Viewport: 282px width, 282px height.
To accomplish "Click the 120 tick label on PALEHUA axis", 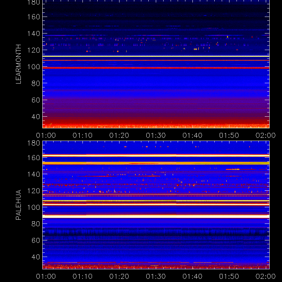I will 33,191.
